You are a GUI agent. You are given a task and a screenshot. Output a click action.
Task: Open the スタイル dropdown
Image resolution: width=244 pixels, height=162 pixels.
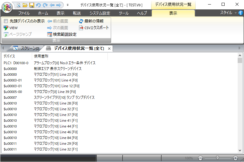(x=228, y=13)
